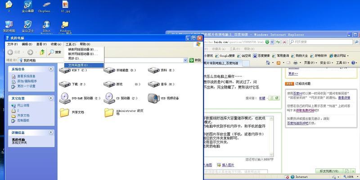The image size is (360, 180).
Task: Click the Google搜索 favorites bar link
Action: pos(225,55)
